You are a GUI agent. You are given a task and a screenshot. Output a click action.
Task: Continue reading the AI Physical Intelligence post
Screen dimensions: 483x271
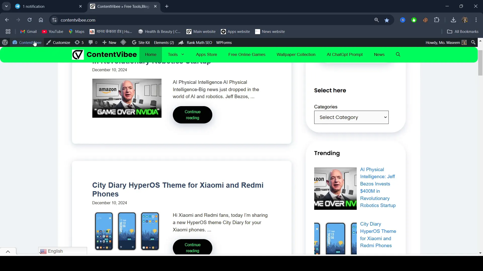[x=192, y=115]
